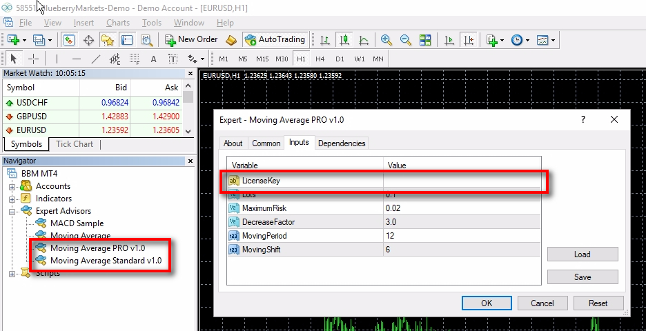The image size is (646, 331).
Task: Toggle chart Auto Scroll icon
Action: (449, 40)
